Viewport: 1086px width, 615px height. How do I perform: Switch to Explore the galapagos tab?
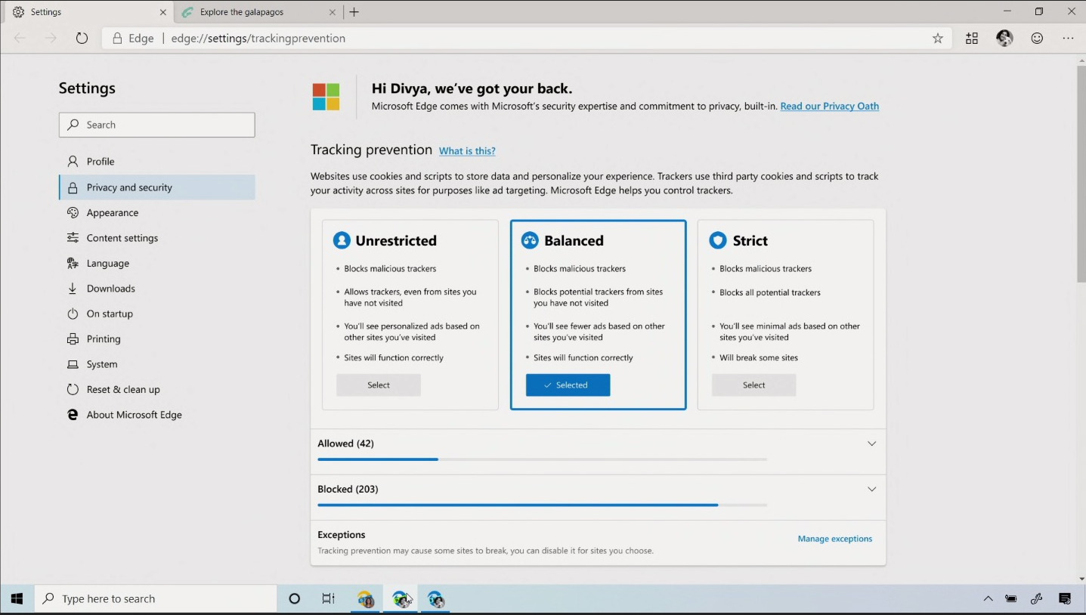(x=258, y=12)
